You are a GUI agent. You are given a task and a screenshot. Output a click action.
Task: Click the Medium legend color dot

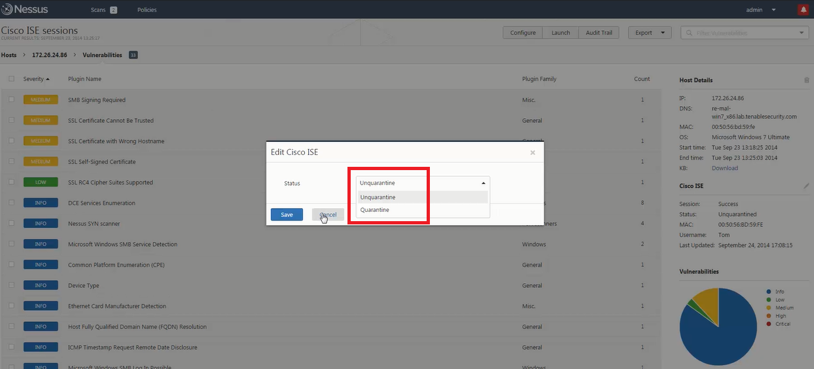click(768, 307)
